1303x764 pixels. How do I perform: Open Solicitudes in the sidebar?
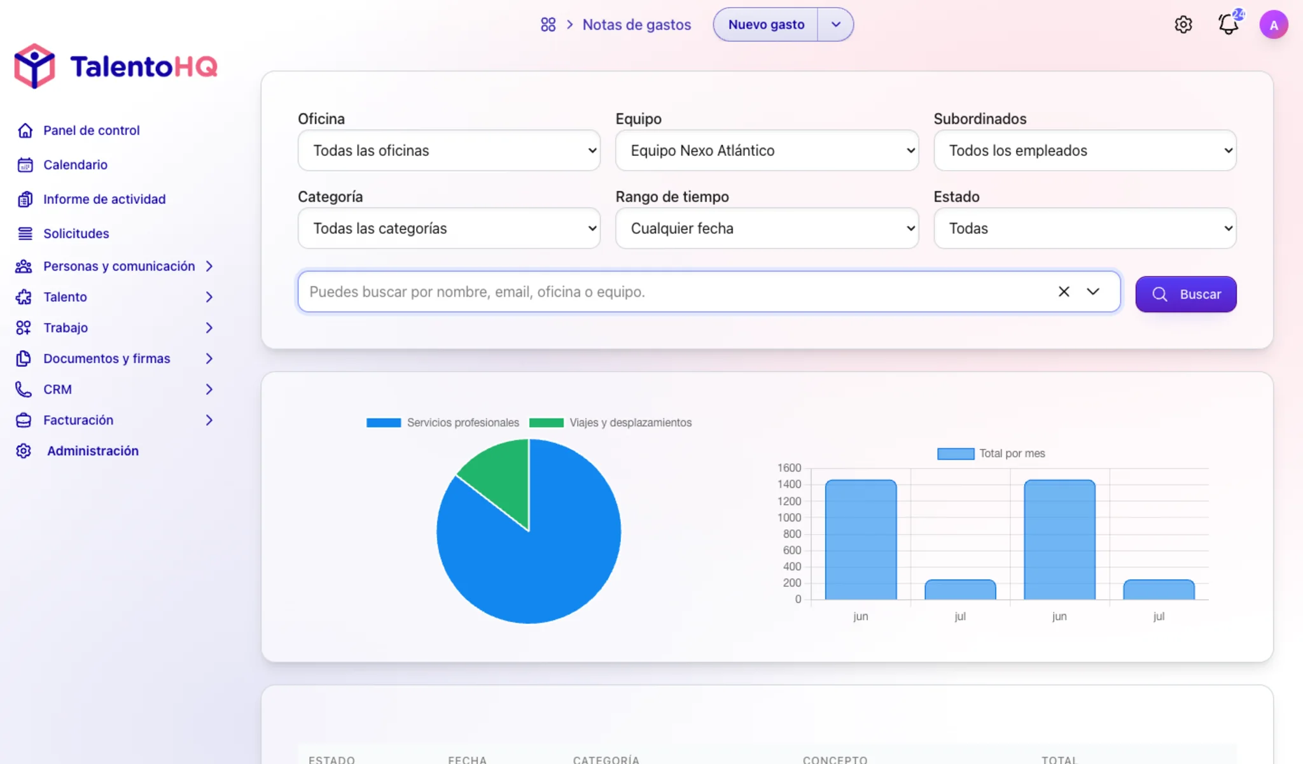click(x=76, y=234)
